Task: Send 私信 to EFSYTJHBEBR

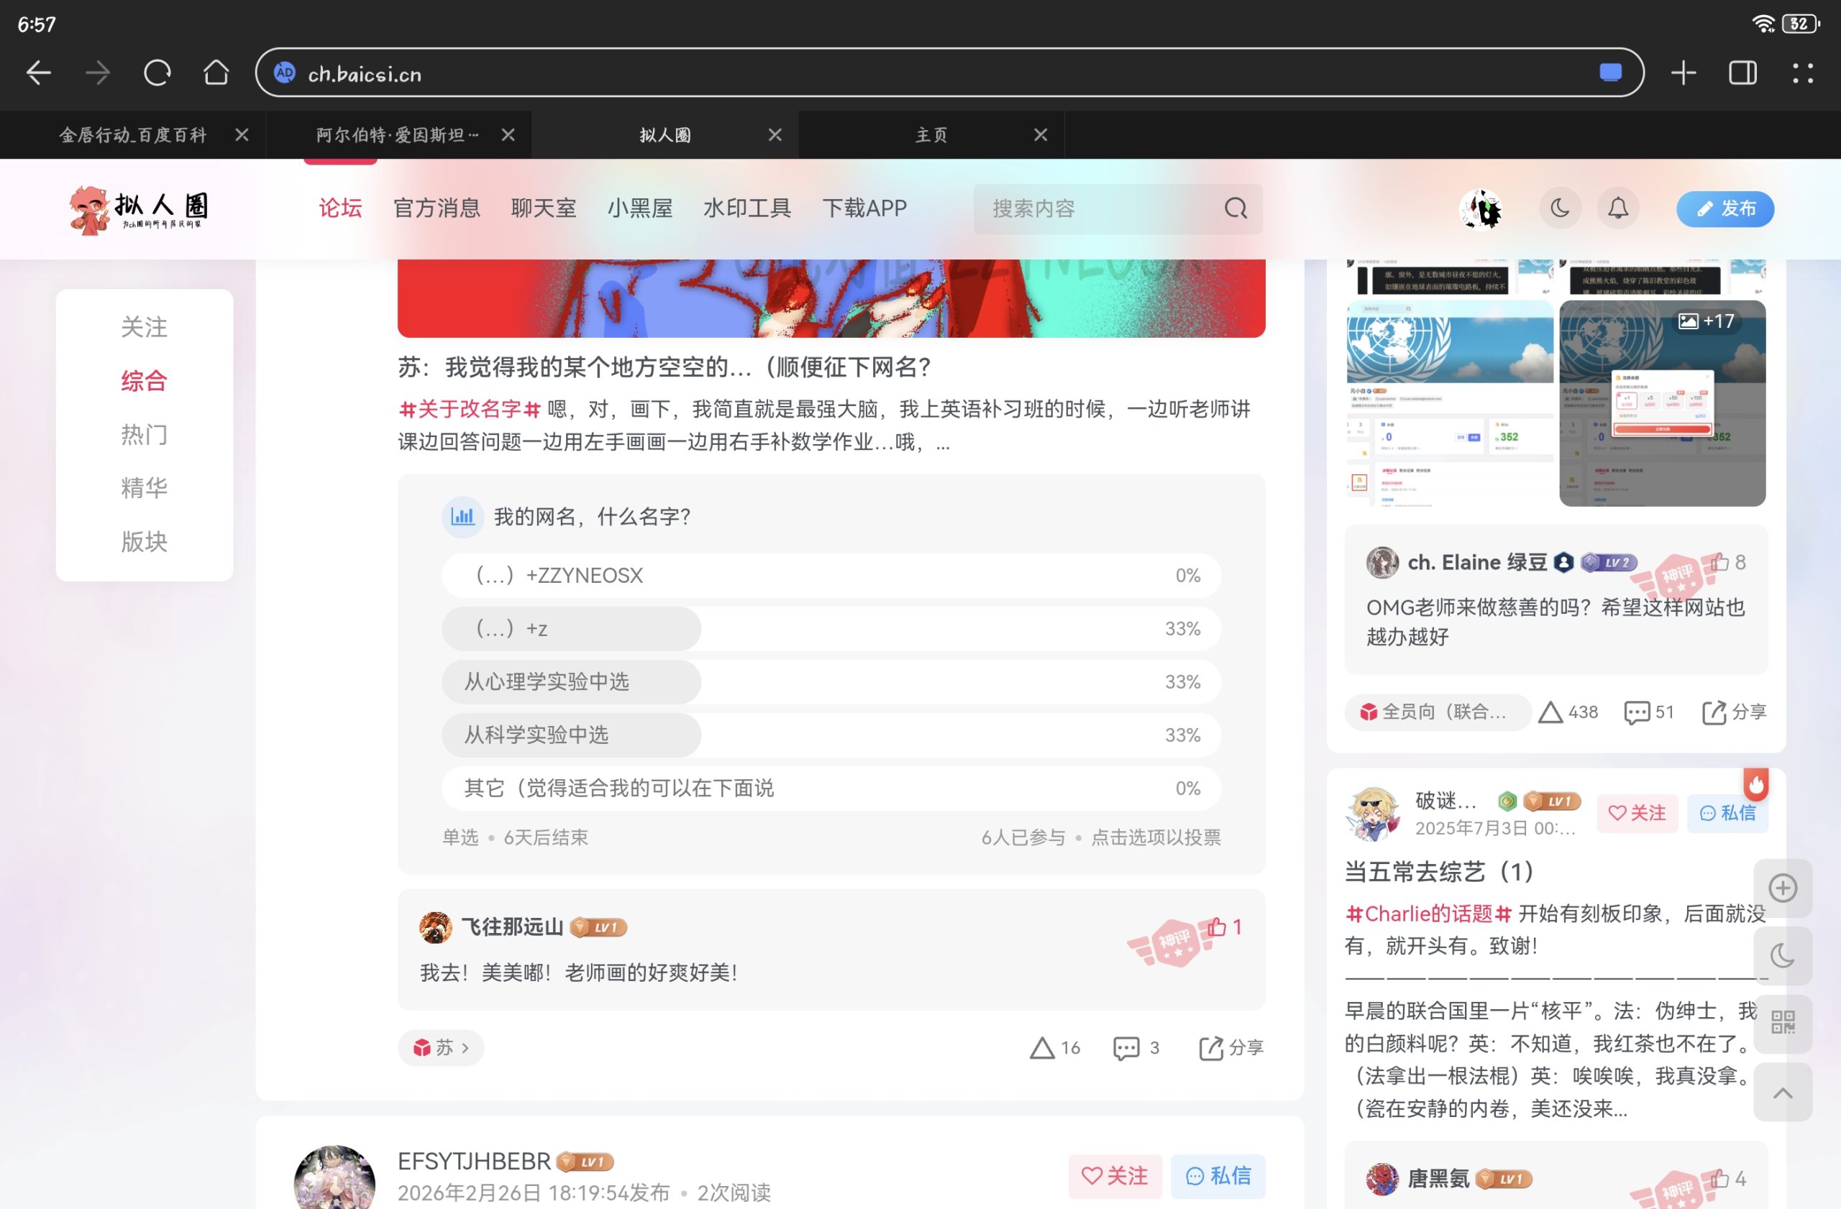Action: tap(1218, 1176)
